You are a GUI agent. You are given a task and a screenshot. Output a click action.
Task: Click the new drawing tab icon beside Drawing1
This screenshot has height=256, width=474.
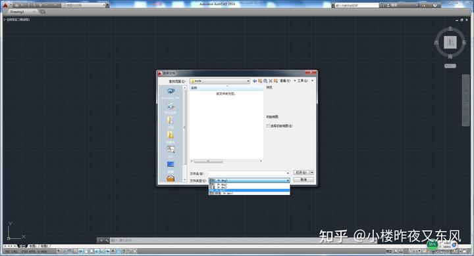[x=43, y=11]
